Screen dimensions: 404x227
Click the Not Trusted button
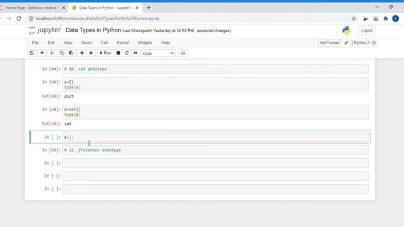(x=330, y=43)
